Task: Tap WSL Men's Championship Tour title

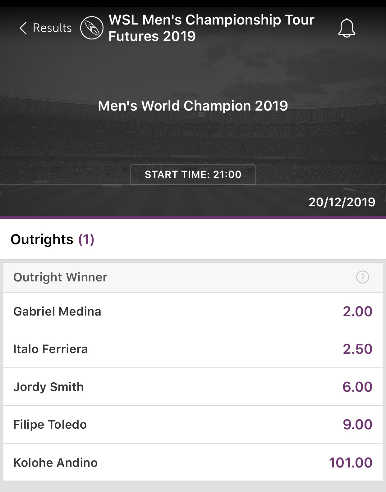Action: (211, 28)
